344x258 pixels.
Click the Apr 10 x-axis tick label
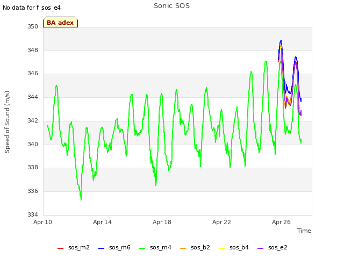point(42,222)
